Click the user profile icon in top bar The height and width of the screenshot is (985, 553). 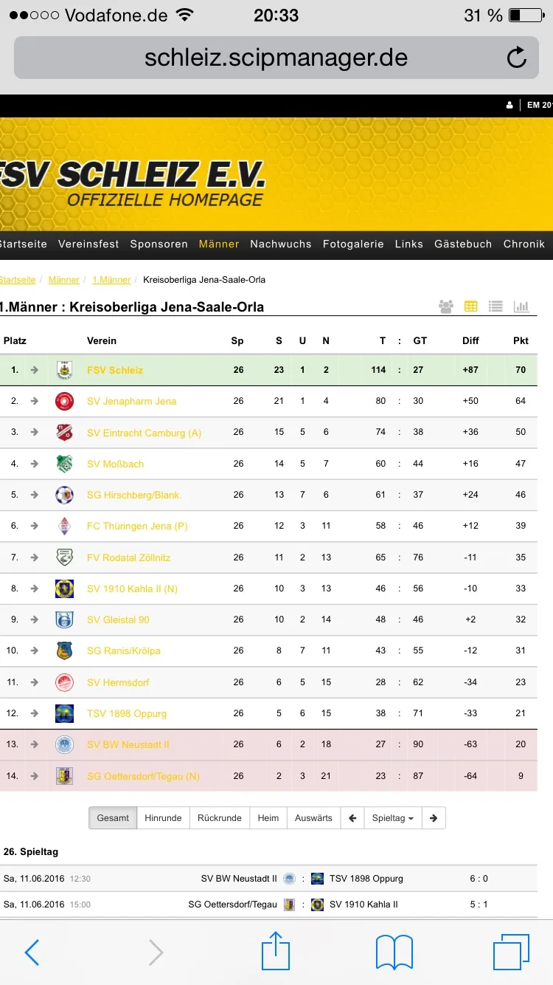coord(509,106)
